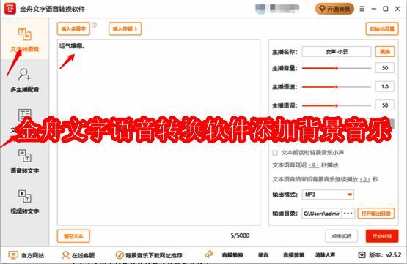Click the 文本语音延迟 seconds value
The width and height of the screenshot is (407, 264).
coord(314,165)
